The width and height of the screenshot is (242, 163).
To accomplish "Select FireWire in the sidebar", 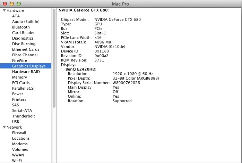I will pyautogui.click(x=19, y=60).
